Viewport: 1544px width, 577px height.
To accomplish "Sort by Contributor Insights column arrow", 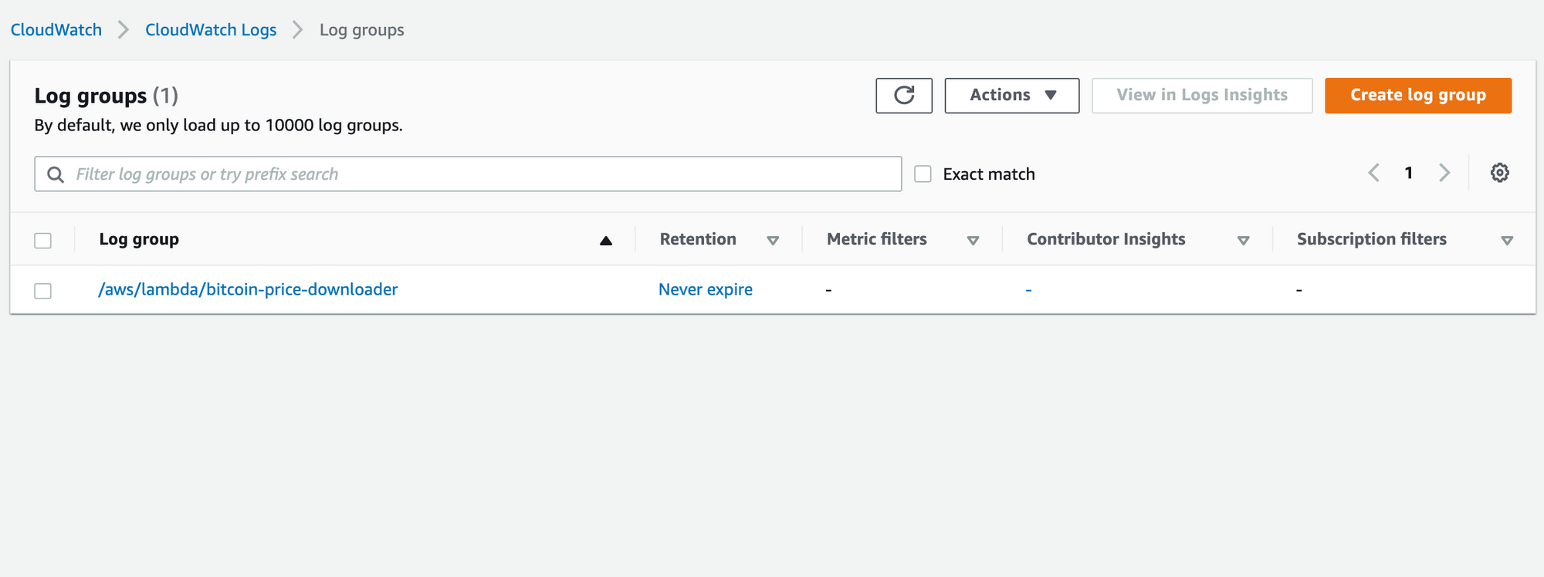I will pos(1243,241).
